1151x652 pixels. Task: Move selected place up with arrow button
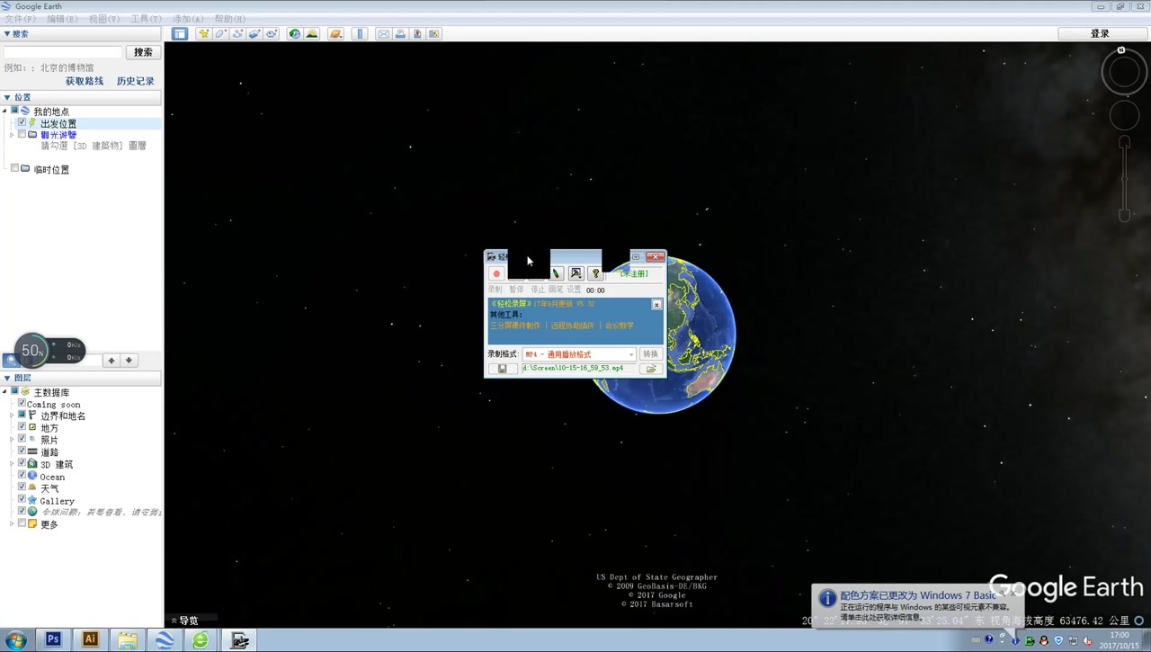tap(112, 361)
